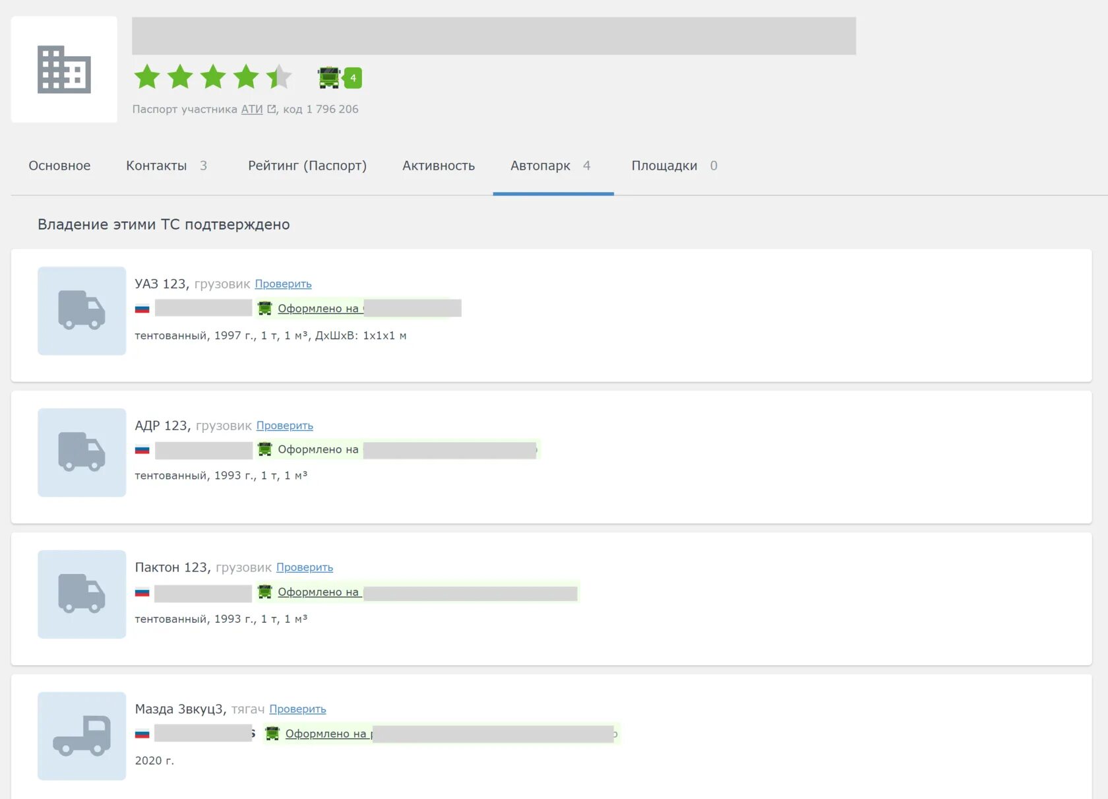Click the half-filled fifth rating star
Image resolution: width=1108 pixels, height=799 pixels.
coord(279,77)
